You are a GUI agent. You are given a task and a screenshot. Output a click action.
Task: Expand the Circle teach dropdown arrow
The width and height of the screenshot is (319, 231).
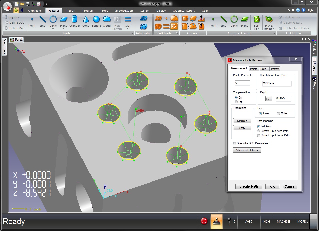[x=53, y=29]
